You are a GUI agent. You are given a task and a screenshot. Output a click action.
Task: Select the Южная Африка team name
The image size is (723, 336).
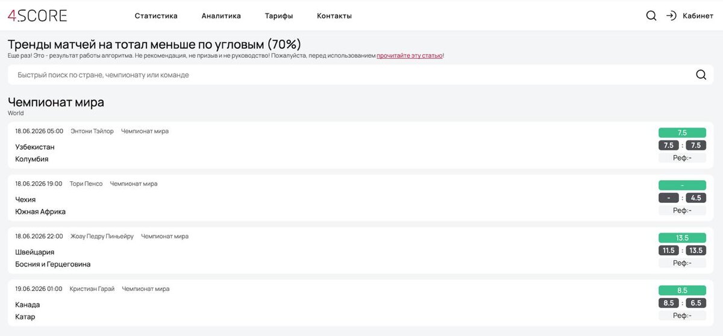[x=40, y=211]
